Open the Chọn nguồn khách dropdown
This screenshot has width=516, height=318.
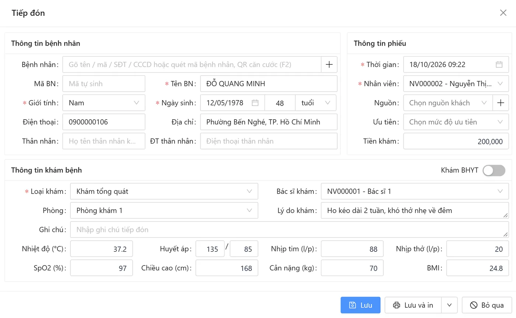click(x=448, y=103)
